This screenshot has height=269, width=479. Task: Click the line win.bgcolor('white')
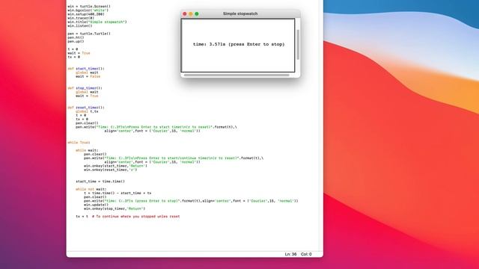click(x=88, y=10)
